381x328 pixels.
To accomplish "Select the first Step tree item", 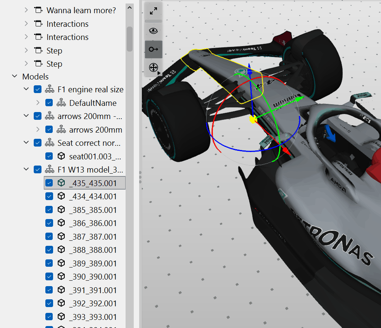I will pos(54,50).
